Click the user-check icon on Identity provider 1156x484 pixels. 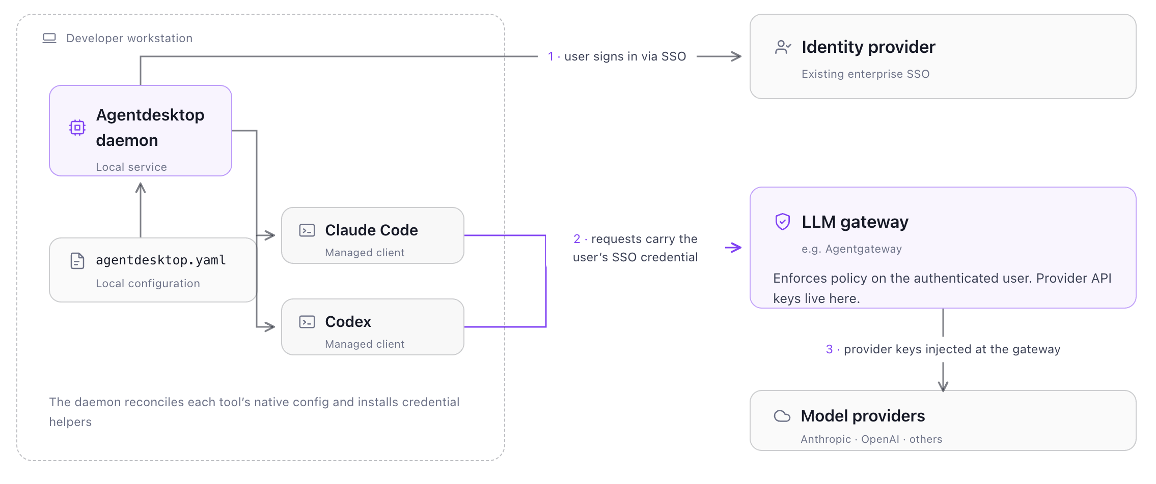(783, 47)
